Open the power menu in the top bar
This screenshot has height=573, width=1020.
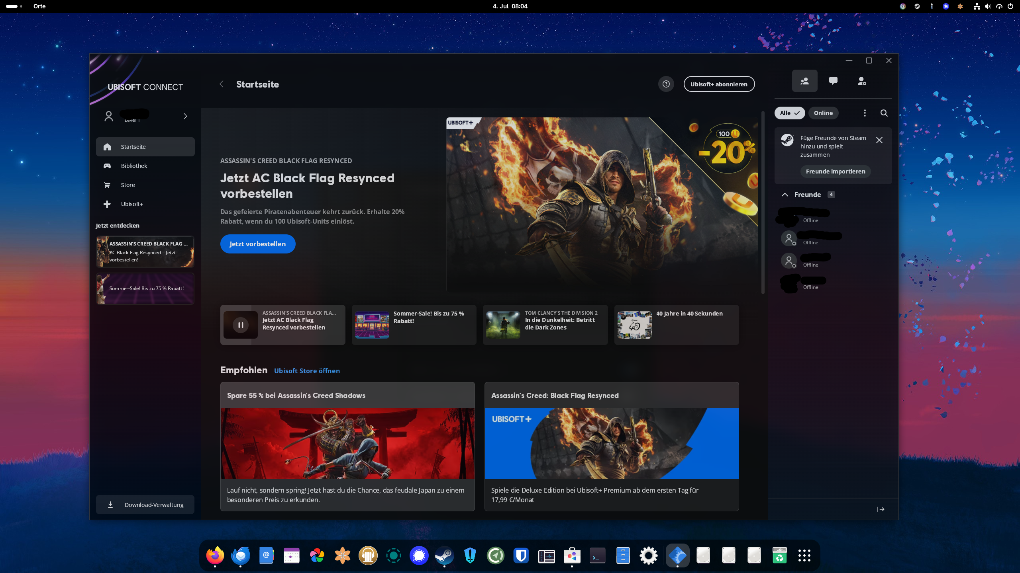[1010, 6]
